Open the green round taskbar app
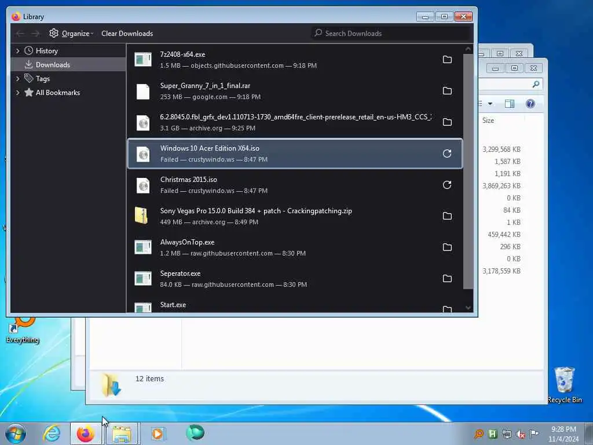This screenshot has width=593, height=445. 195,433
